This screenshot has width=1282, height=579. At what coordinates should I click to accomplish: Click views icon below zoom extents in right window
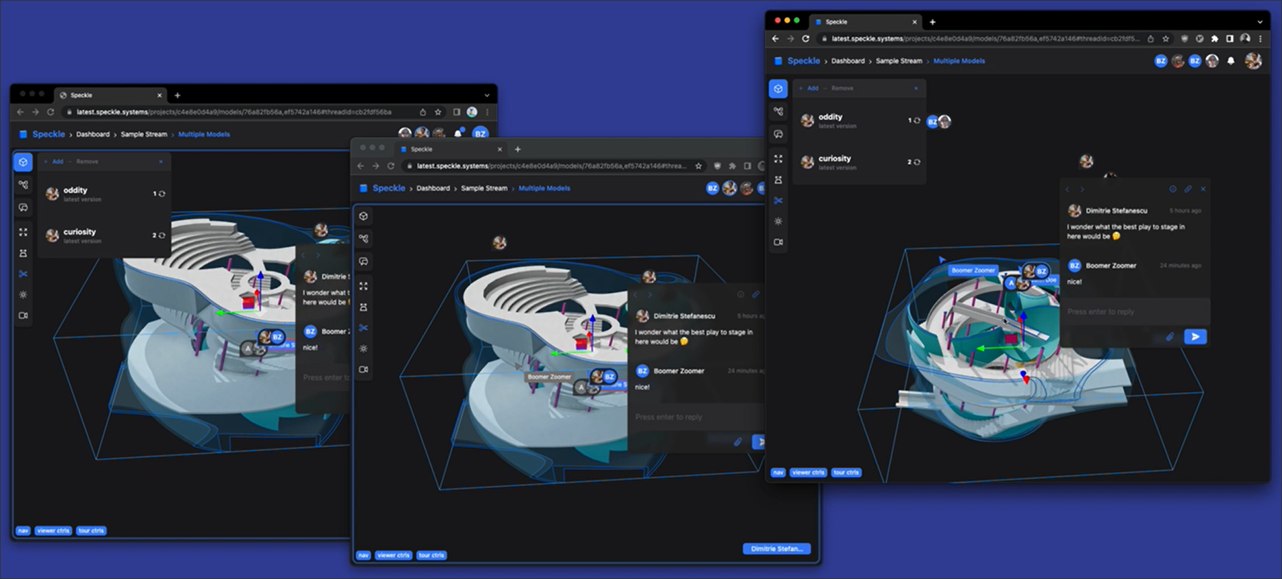778,179
